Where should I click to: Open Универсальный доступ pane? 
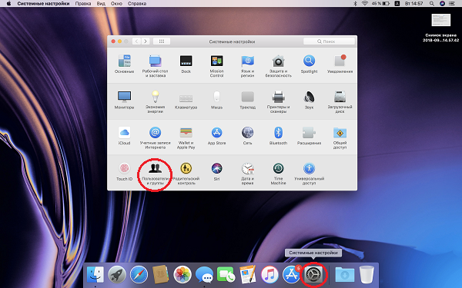tap(309, 174)
